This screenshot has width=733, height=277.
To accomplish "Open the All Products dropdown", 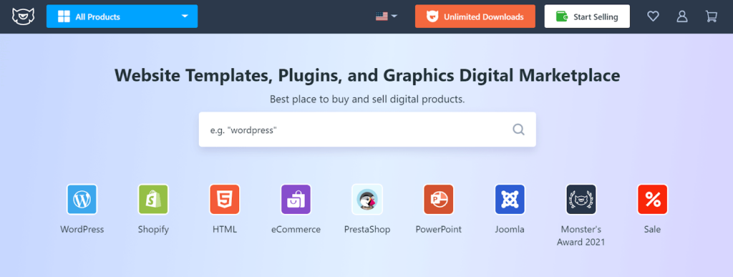I will pos(122,16).
